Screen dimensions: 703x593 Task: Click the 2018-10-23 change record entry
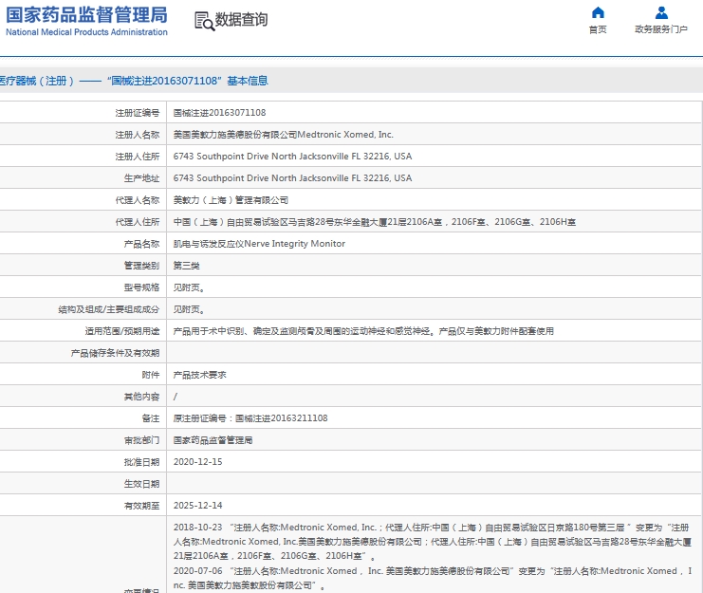click(433, 542)
